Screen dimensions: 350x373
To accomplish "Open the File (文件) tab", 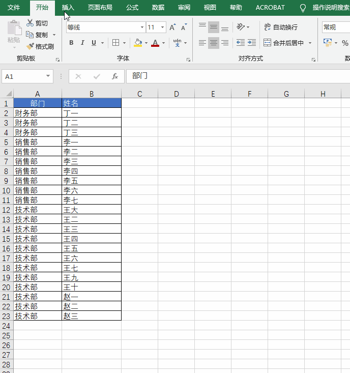I will coord(14,8).
